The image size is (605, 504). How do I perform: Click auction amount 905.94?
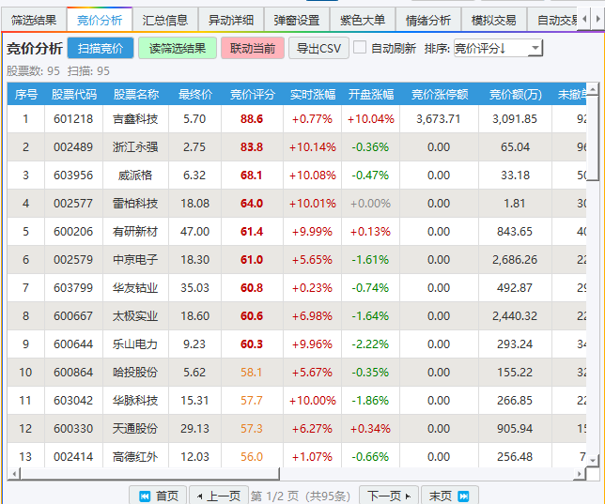(x=515, y=428)
